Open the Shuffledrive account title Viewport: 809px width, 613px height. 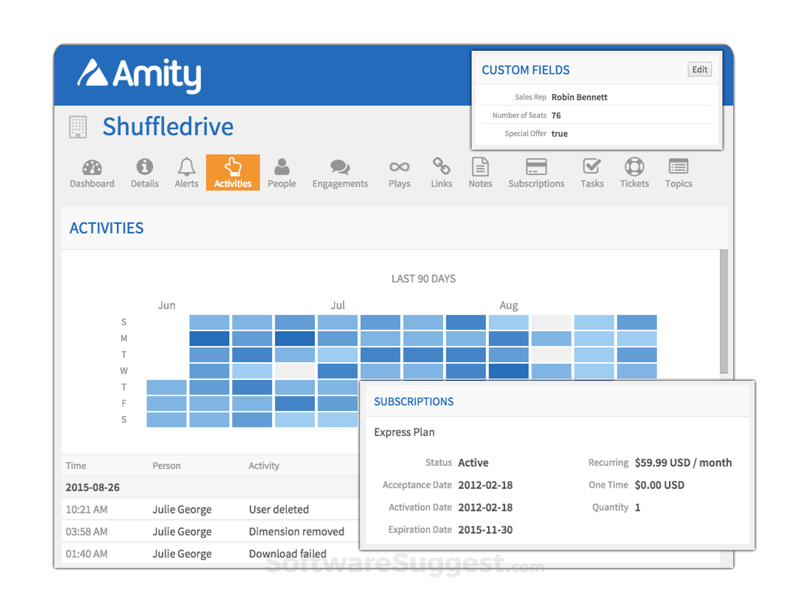pos(167,127)
